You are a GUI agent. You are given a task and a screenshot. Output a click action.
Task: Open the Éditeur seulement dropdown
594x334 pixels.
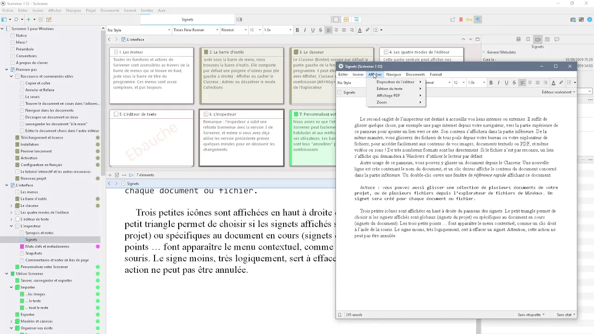click(x=558, y=92)
